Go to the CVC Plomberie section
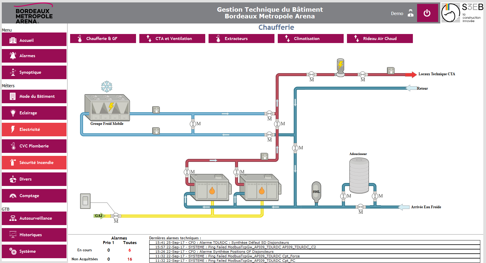The width and height of the screenshot is (486, 263). [x=34, y=146]
